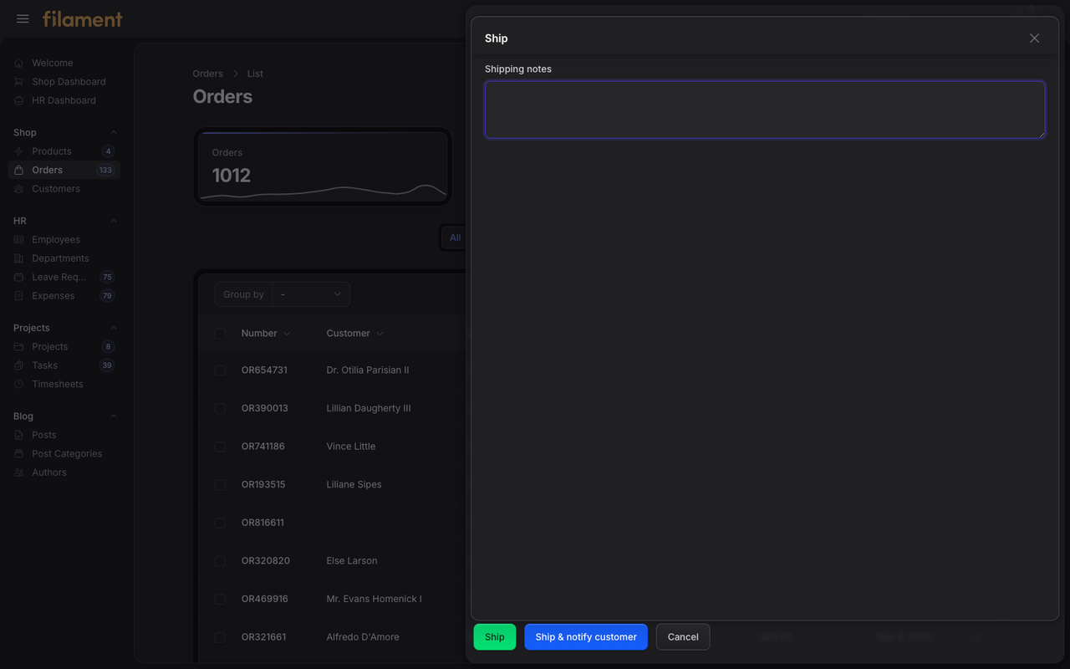This screenshot has width=1070, height=669.
Task: Collapse the HR navigation group
Action: tap(114, 221)
